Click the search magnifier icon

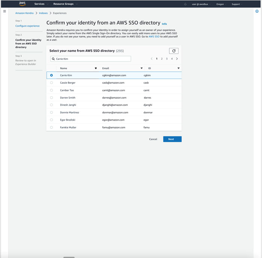click(x=53, y=59)
